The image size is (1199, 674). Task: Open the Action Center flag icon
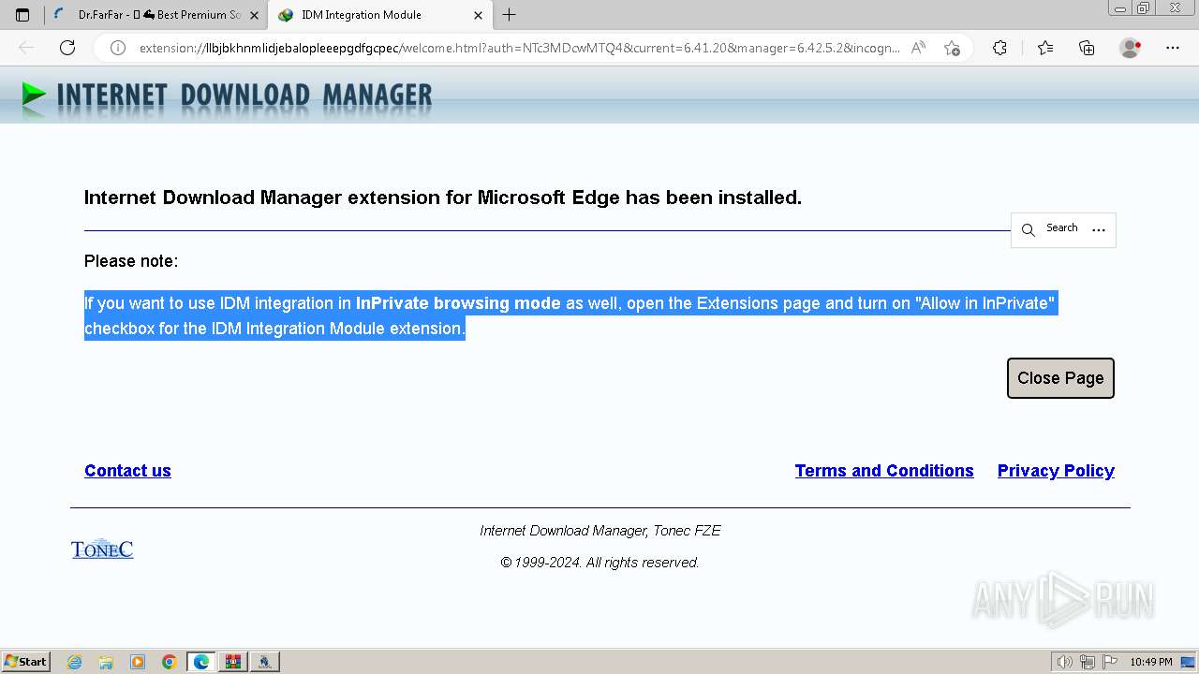click(x=1110, y=662)
